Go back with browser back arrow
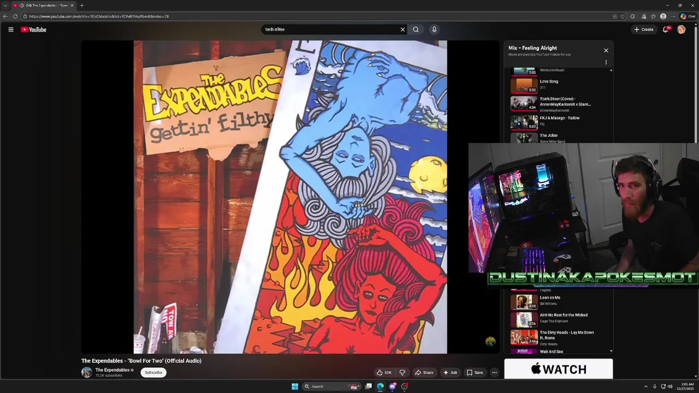Image resolution: width=699 pixels, height=393 pixels. 5,16
